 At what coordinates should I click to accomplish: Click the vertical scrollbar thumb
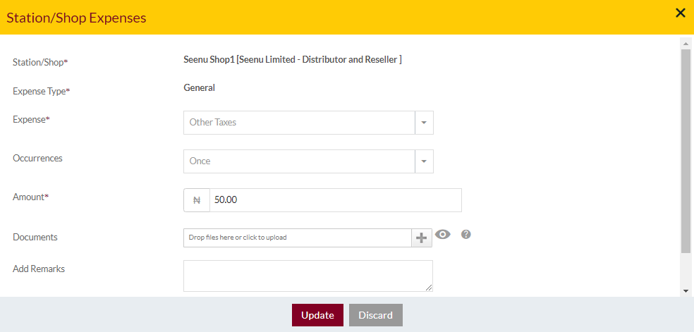pos(686,150)
